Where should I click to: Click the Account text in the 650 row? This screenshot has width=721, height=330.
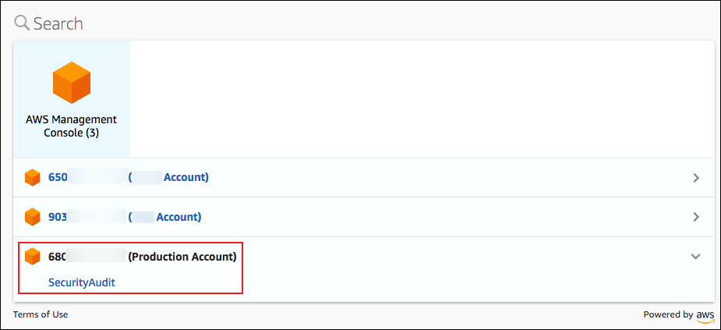point(186,177)
